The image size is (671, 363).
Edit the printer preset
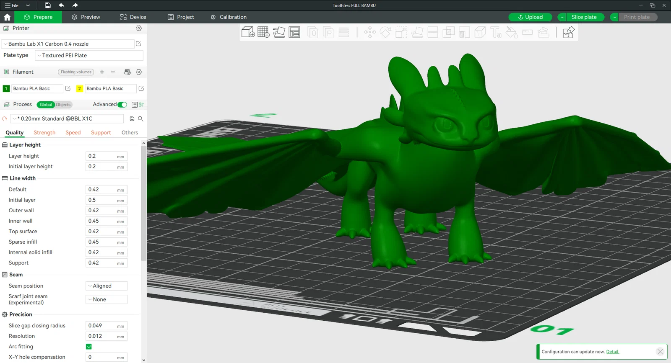[x=138, y=44]
